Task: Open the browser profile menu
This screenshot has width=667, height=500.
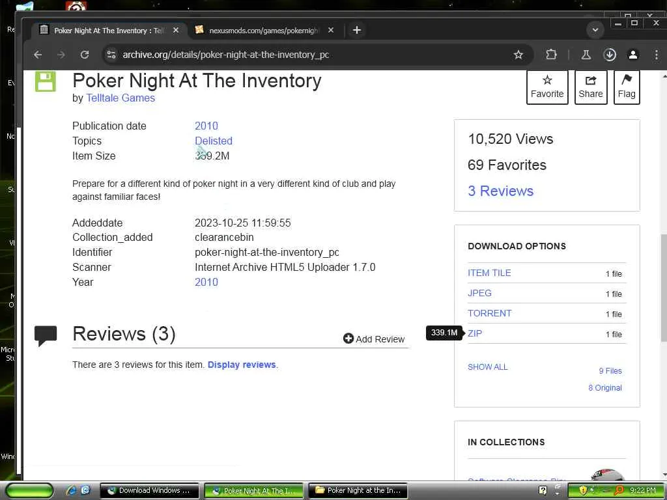Action: pos(633,55)
